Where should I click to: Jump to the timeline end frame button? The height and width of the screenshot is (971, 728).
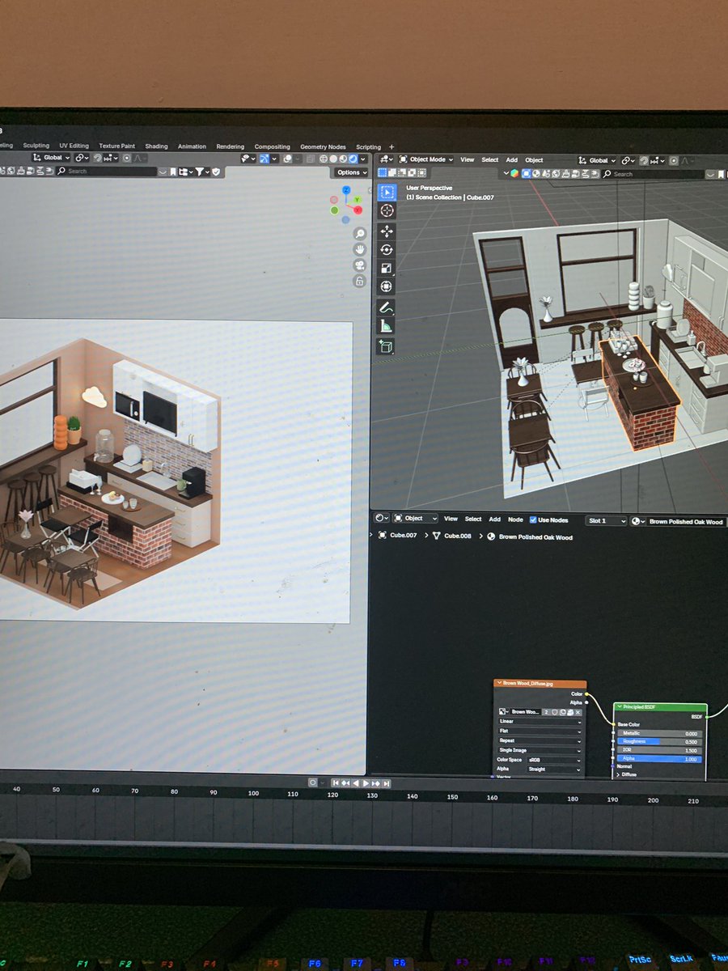tap(387, 783)
